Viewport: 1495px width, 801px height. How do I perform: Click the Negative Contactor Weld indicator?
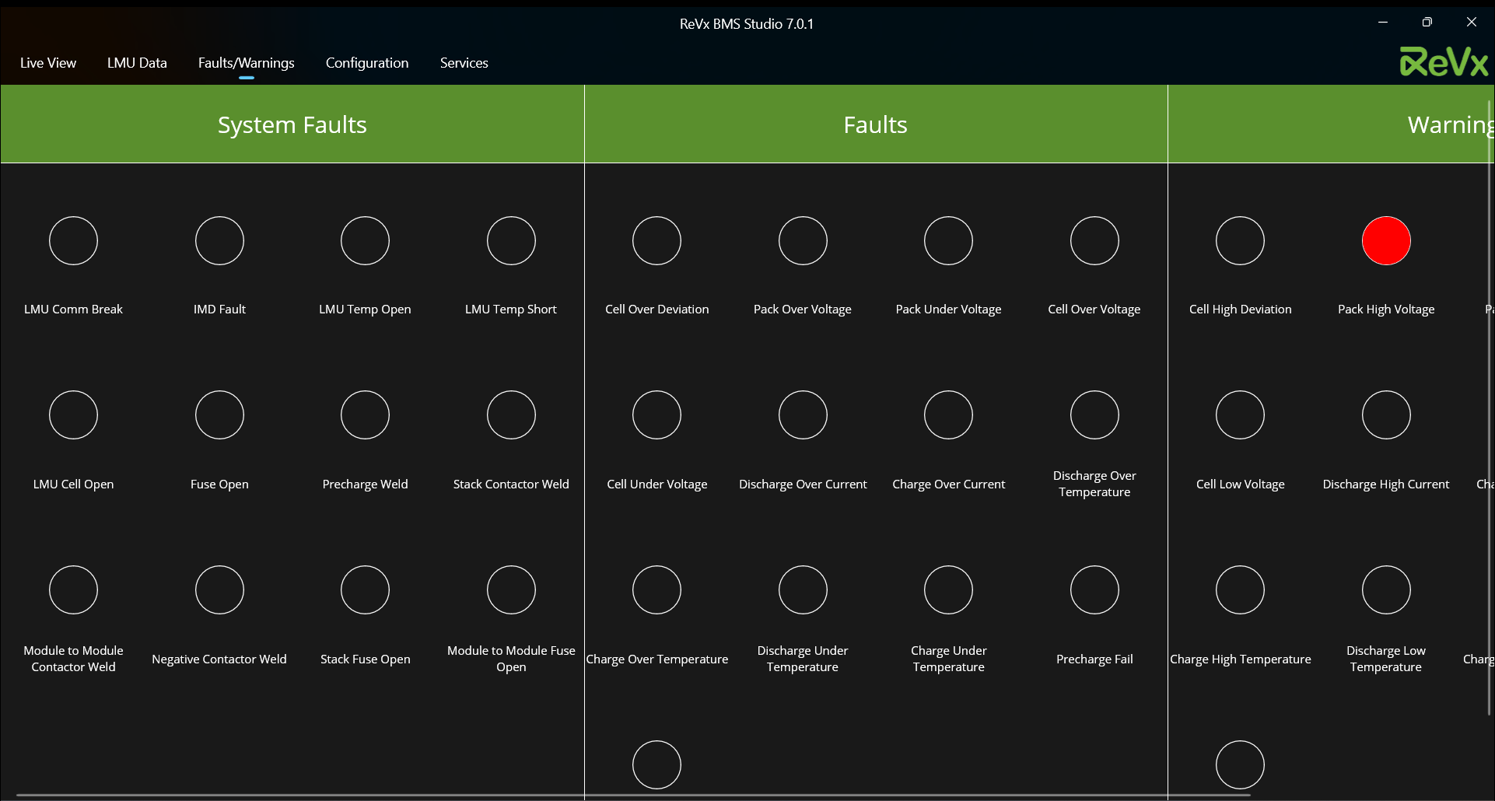219,590
